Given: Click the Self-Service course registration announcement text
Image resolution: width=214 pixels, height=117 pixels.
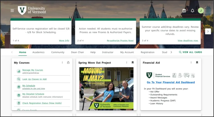Looking at the screenshot, I should tap(41, 30).
